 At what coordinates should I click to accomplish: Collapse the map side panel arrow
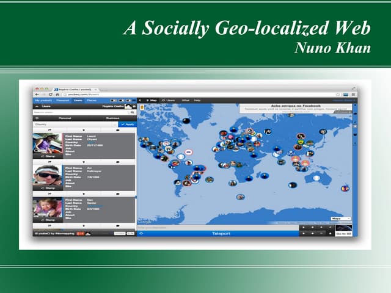[139, 100]
